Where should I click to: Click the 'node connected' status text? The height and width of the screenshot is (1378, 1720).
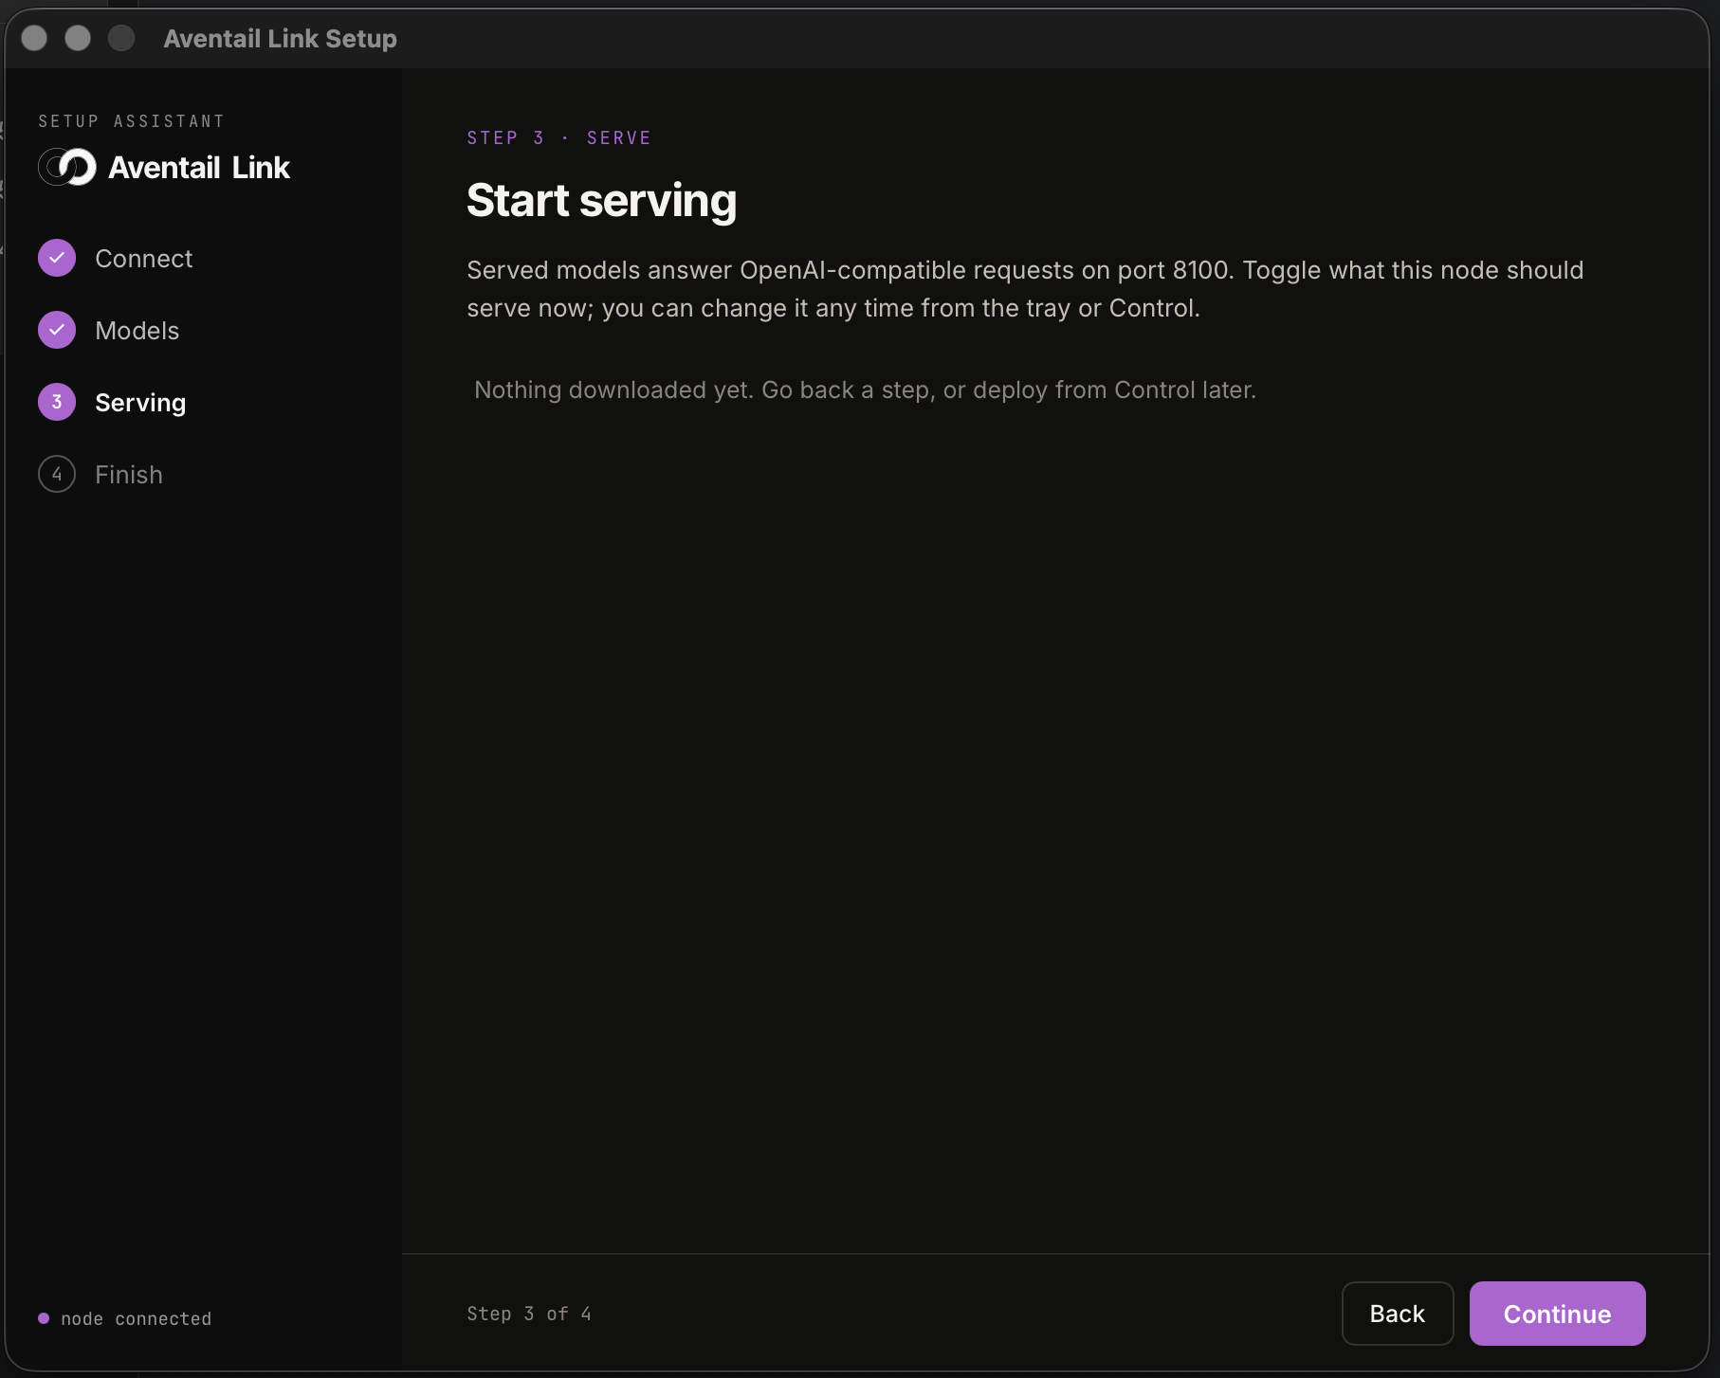137,1318
